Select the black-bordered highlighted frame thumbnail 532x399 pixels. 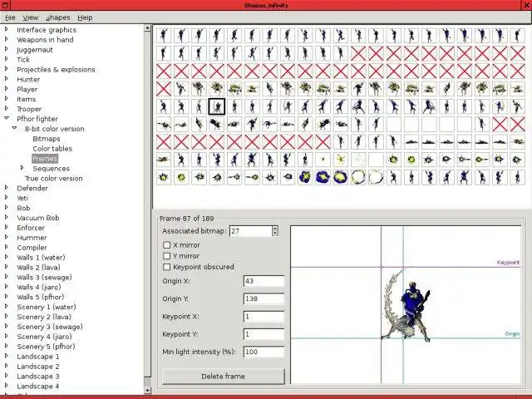pos(216,106)
